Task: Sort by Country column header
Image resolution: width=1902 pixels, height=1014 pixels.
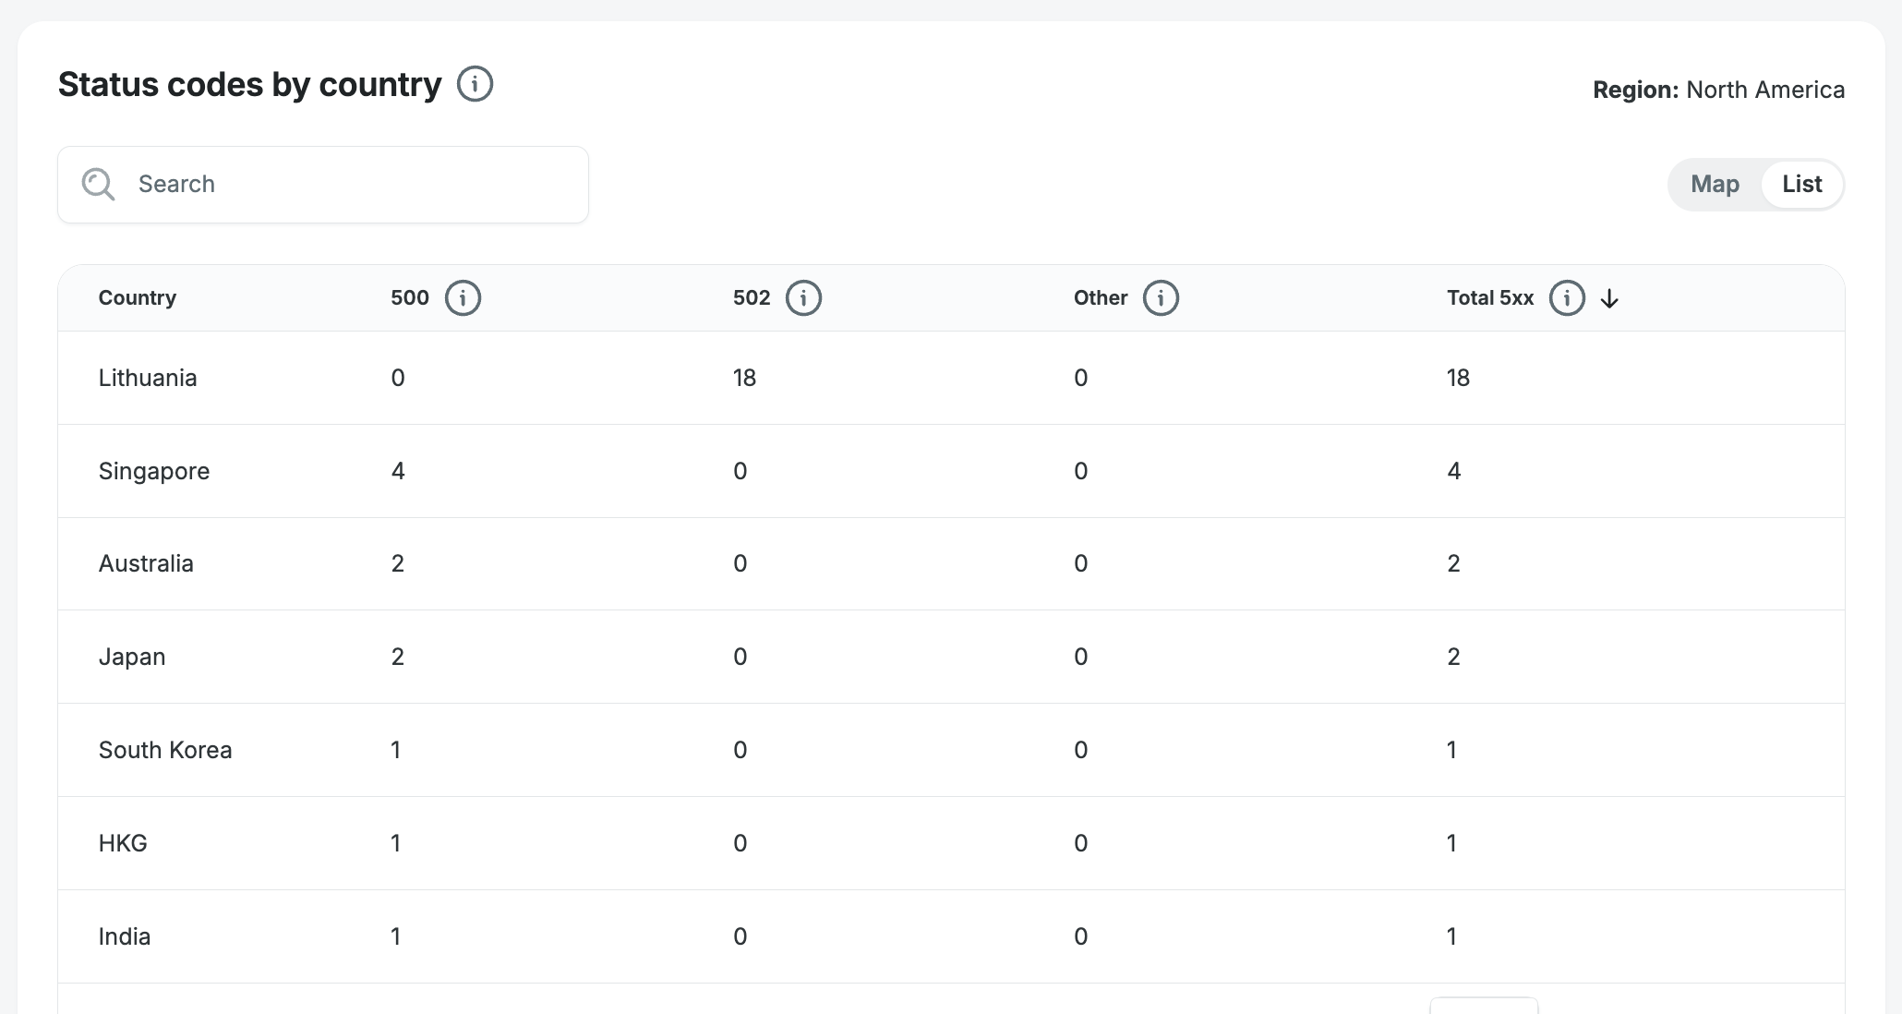Action: point(138,298)
